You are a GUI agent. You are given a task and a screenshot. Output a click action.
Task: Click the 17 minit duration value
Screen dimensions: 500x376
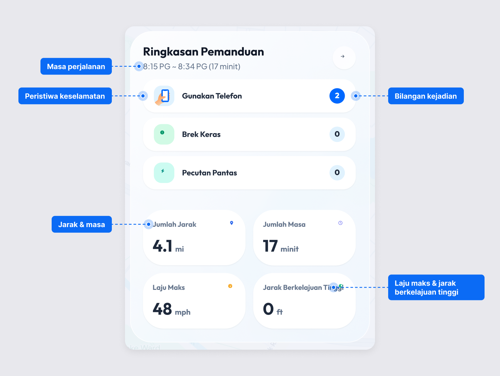281,246
